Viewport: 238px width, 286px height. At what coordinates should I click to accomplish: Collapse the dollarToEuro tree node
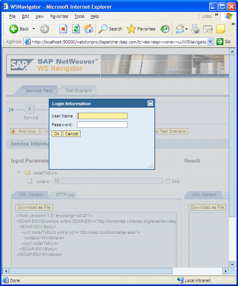point(19,172)
